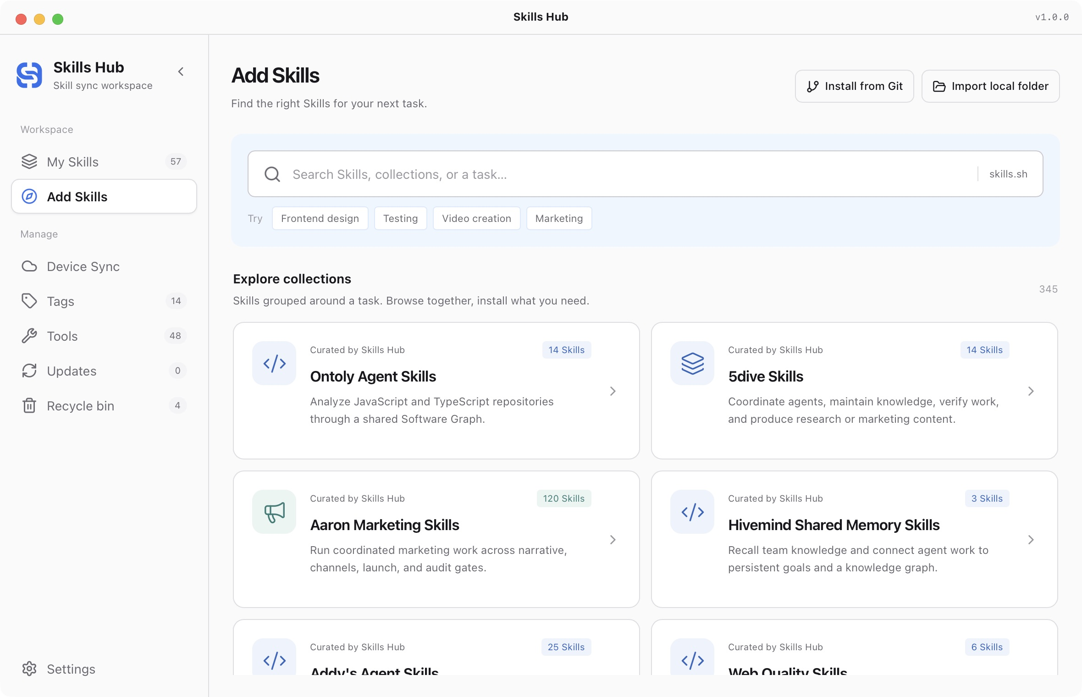Click the Addy's Agent Skills code icon

(274, 657)
